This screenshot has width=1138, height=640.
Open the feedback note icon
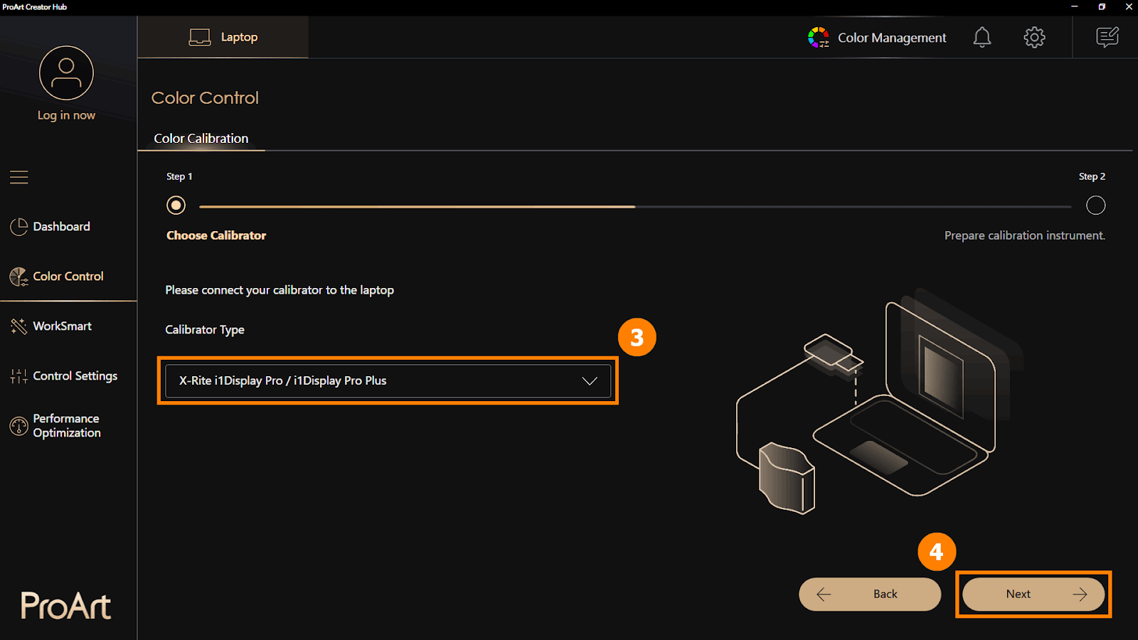point(1107,37)
